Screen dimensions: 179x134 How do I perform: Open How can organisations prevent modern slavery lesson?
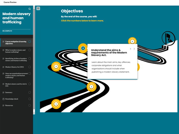click(17, 76)
